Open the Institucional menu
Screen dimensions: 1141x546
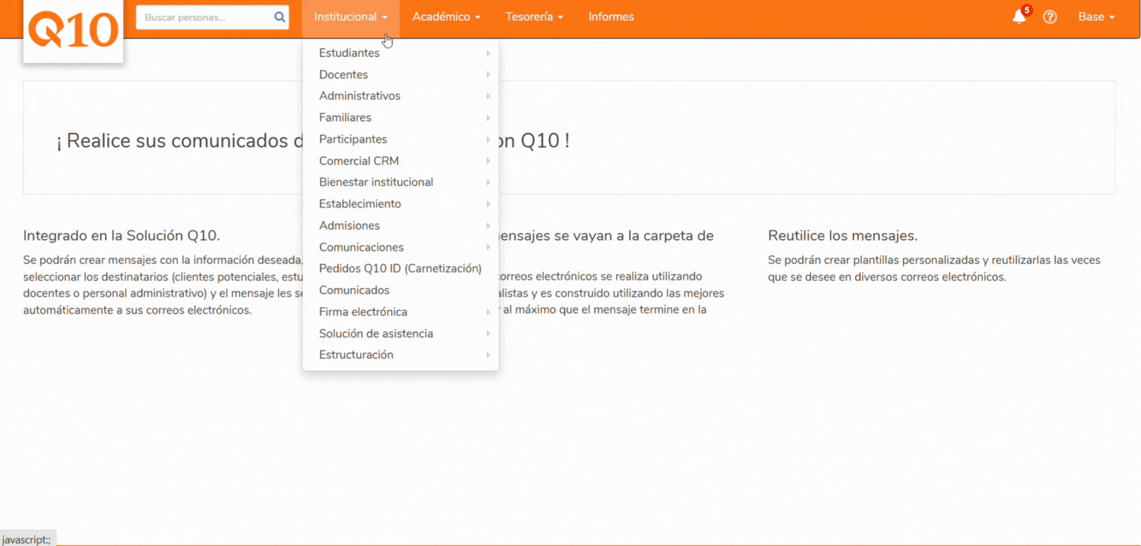[x=351, y=17]
